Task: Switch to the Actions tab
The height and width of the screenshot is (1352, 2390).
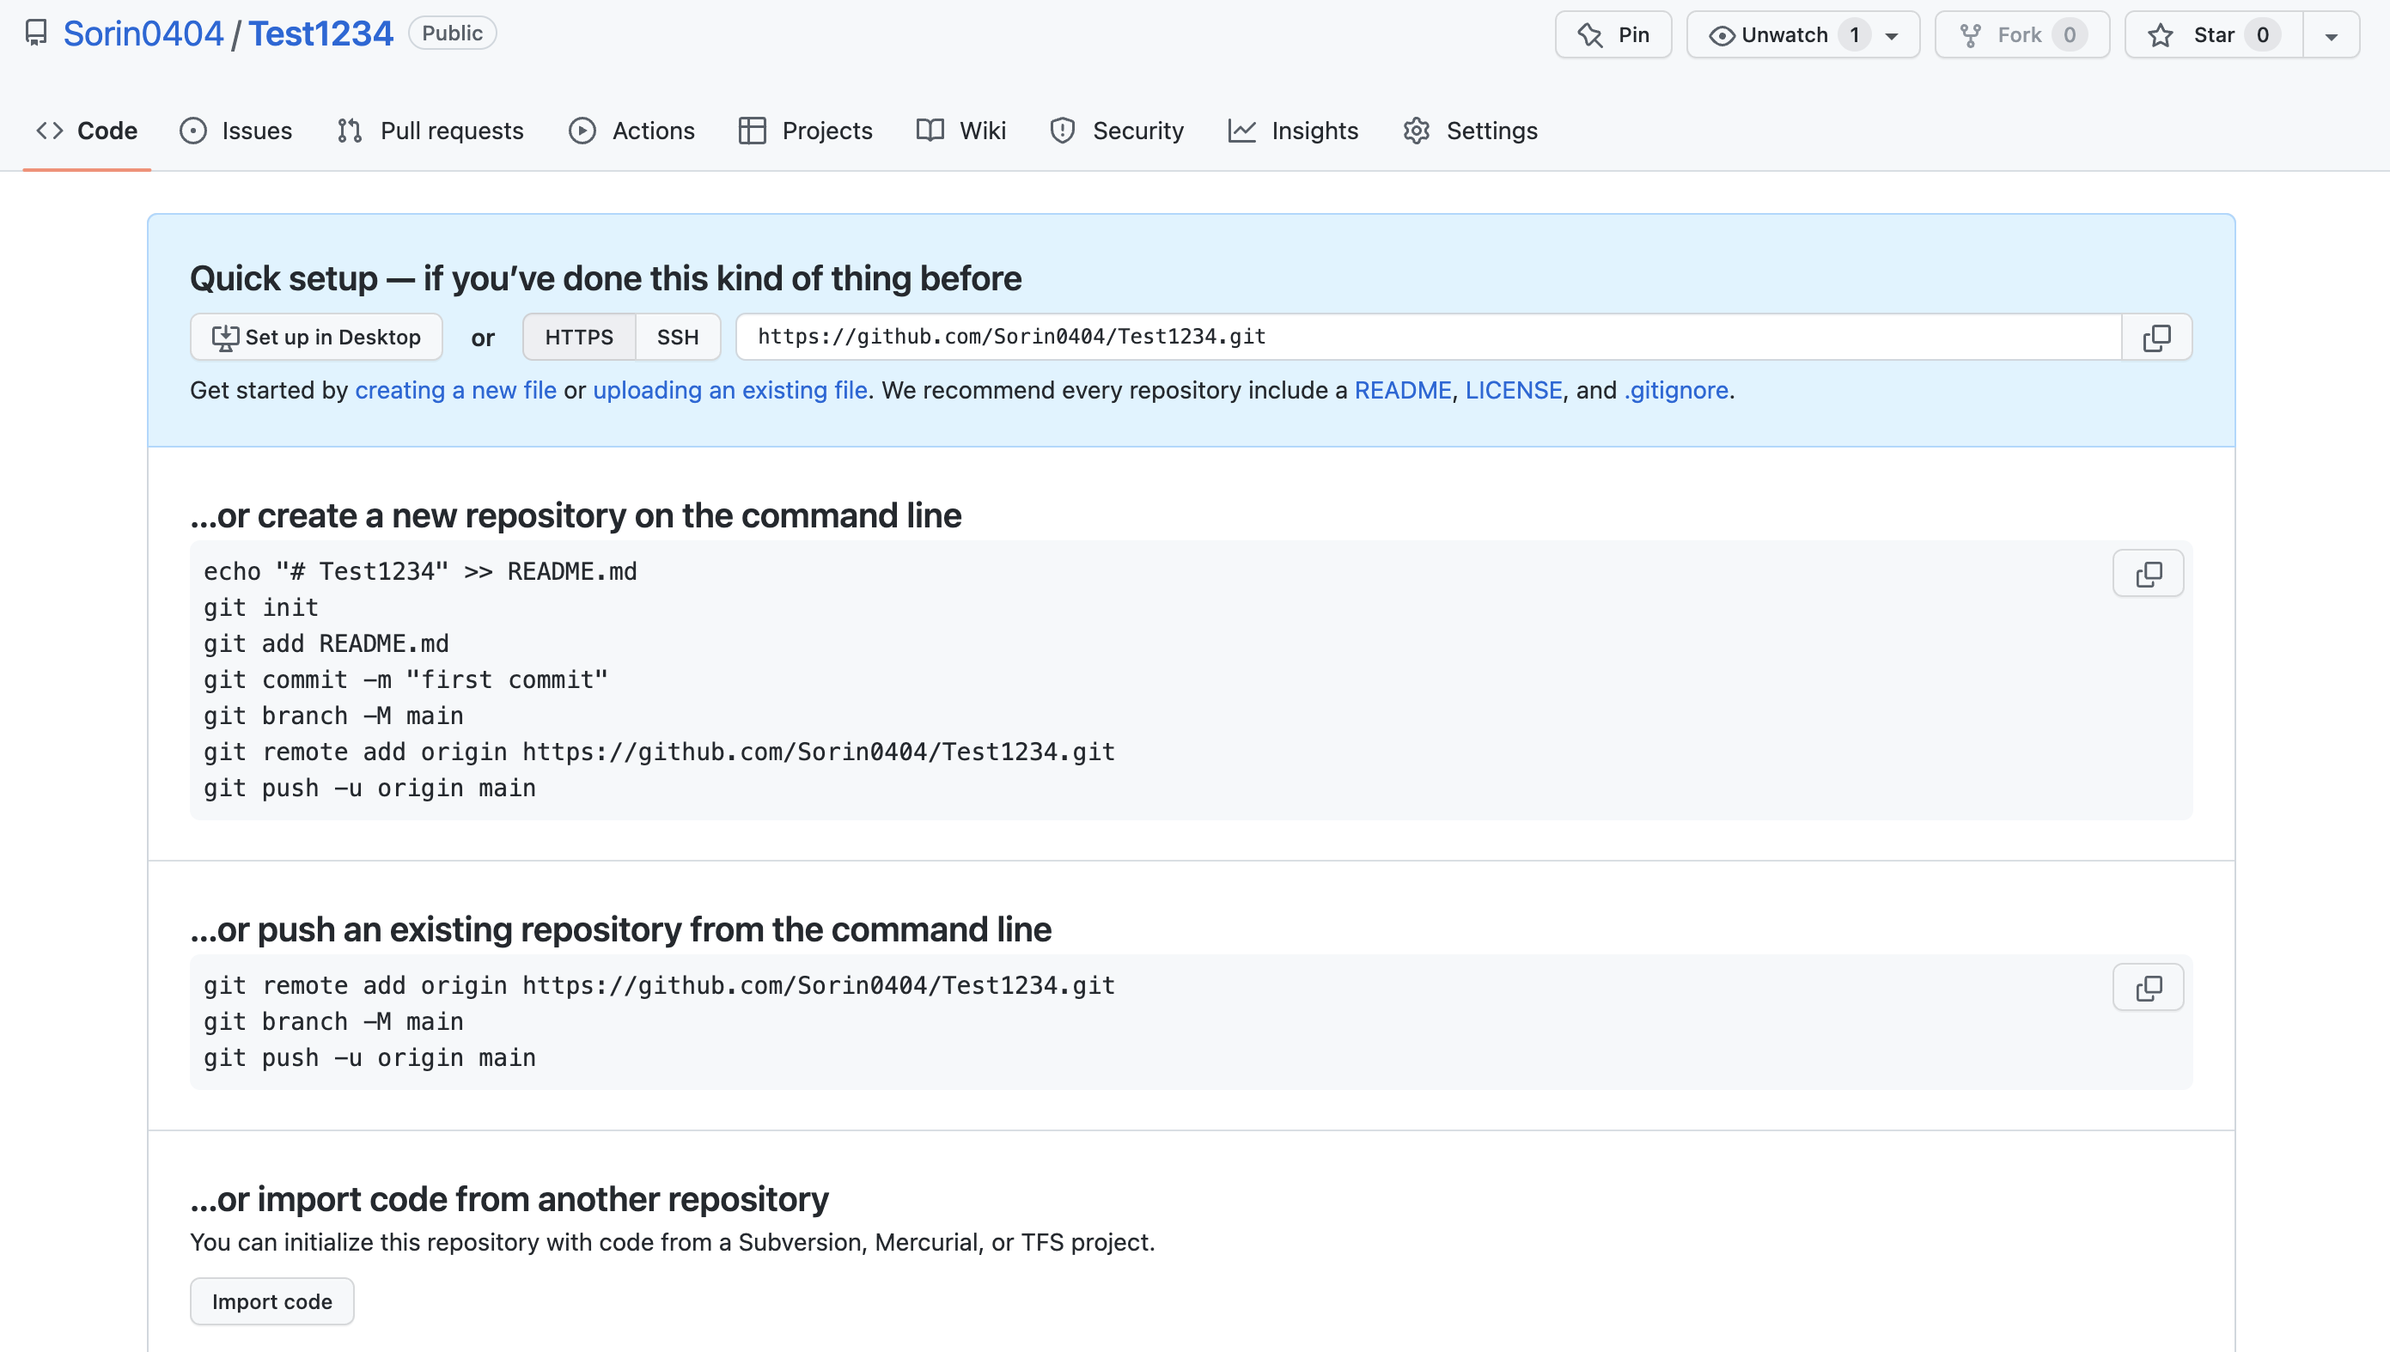Action: pos(631,131)
